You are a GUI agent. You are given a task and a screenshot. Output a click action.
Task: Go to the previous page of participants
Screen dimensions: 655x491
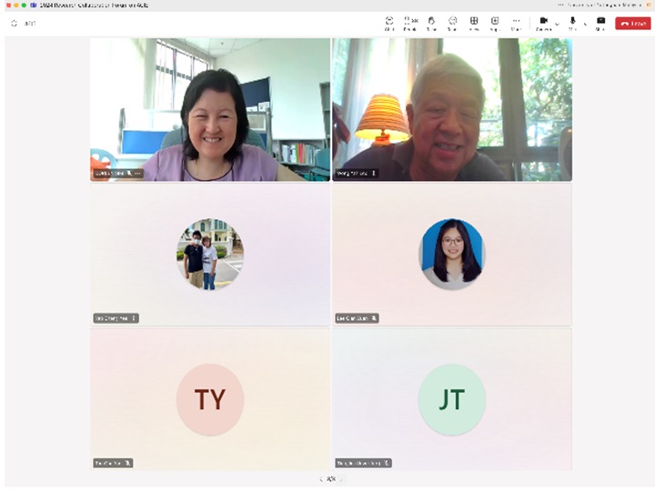coord(320,479)
